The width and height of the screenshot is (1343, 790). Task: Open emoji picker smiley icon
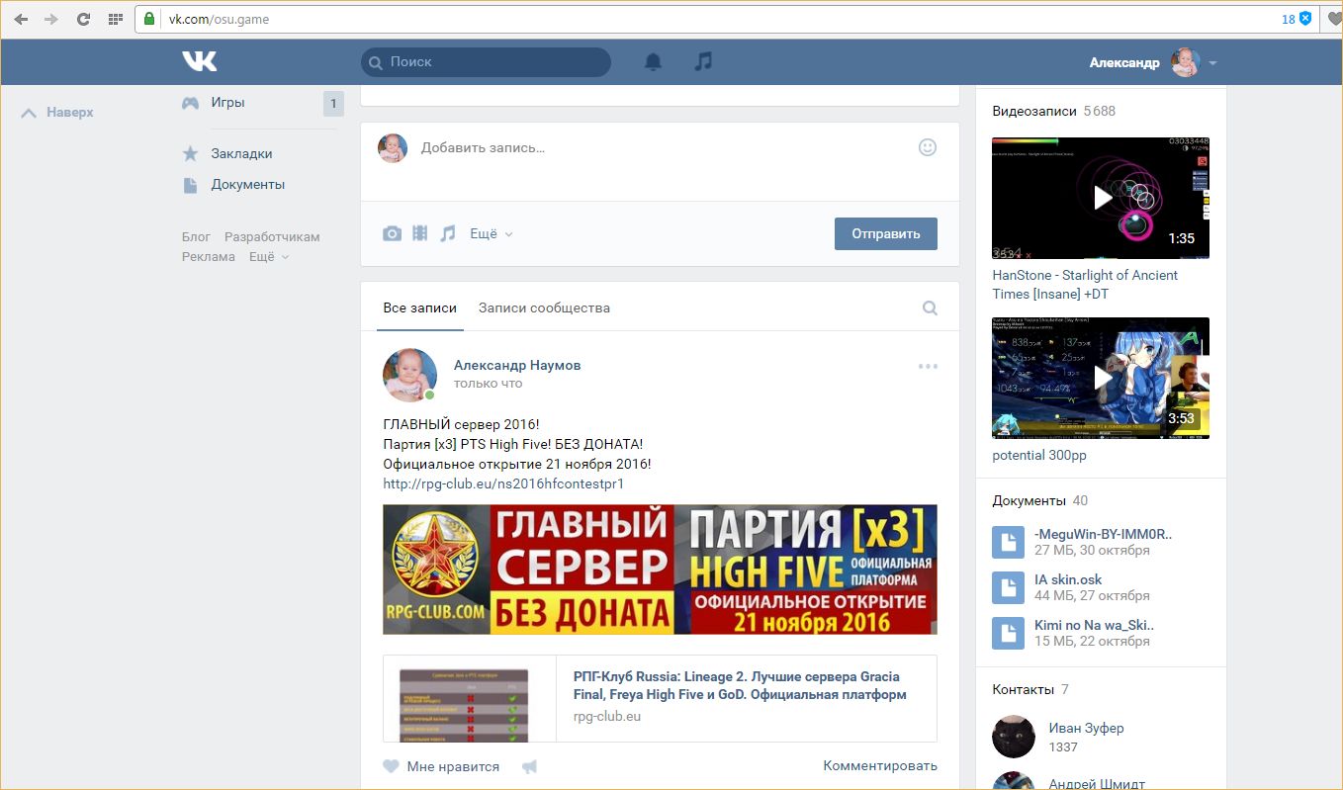(927, 147)
